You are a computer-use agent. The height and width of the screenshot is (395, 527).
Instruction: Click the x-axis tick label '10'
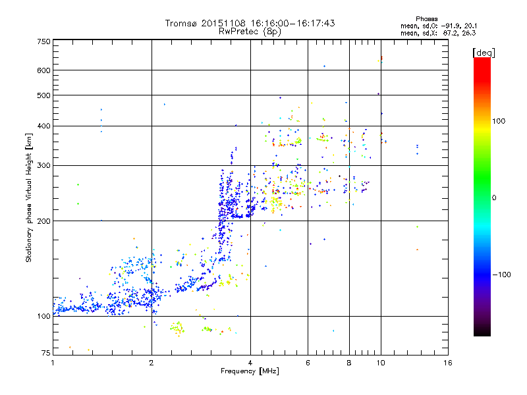point(381,363)
